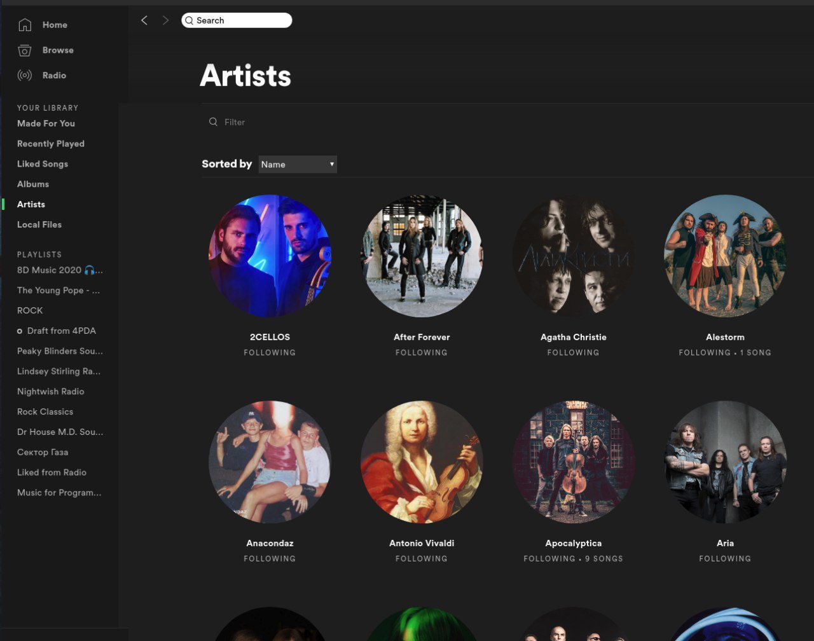Open Lindsey Stirling Radio playlist
This screenshot has height=641, width=814.
[x=59, y=371]
